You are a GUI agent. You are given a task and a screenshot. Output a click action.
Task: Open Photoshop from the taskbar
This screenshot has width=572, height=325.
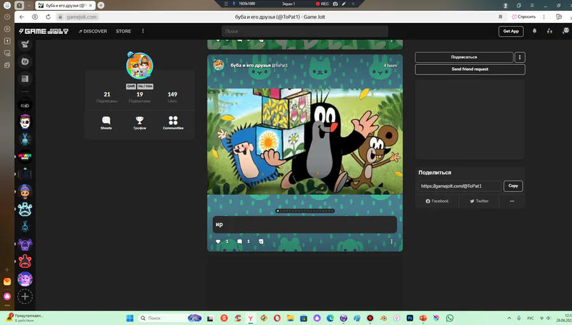(x=410, y=318)
